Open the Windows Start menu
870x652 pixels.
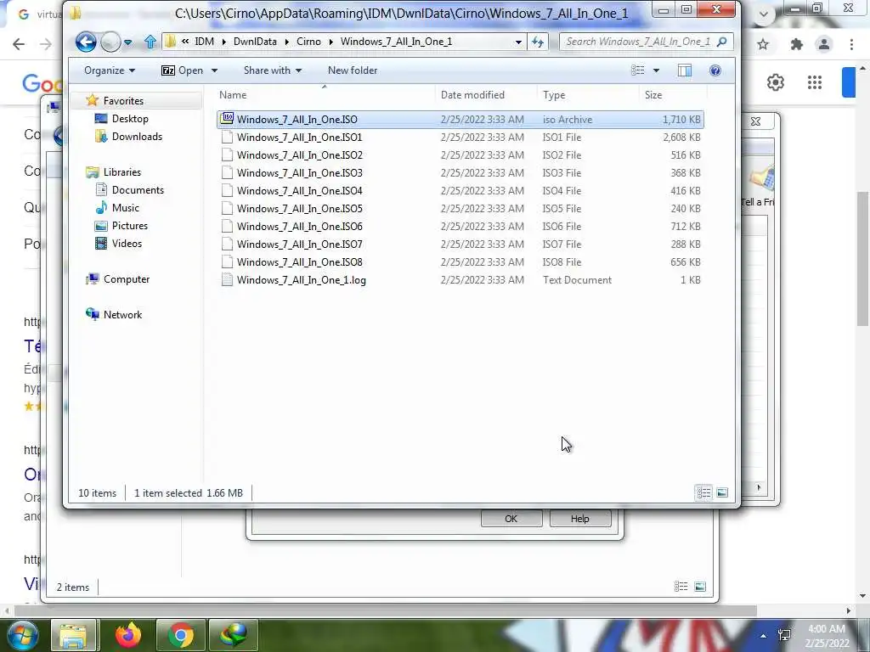21,635
